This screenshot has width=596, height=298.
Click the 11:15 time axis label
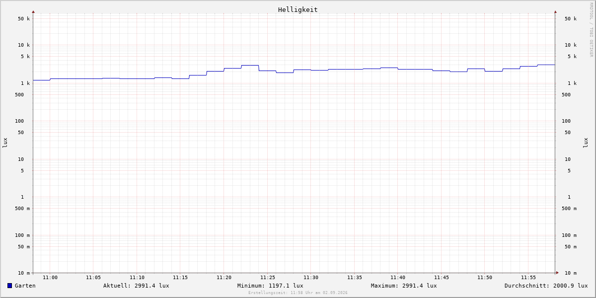tap(180, 278)
